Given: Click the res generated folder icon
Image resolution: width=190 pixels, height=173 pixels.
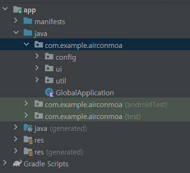Looking at the screenshot, I should (28, 152).
